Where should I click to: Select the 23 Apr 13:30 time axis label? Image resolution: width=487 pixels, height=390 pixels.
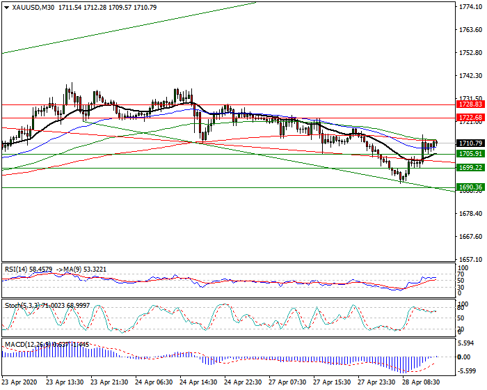tap(65, 382)
